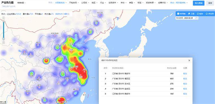The width and height of the screenshot is (215, 104).
Task: Click the 武汉 city marker
Action: 63,74
